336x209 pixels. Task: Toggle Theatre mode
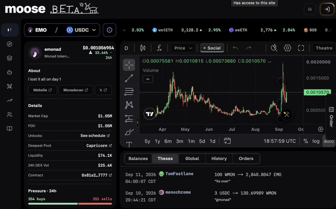pos(324,48)
